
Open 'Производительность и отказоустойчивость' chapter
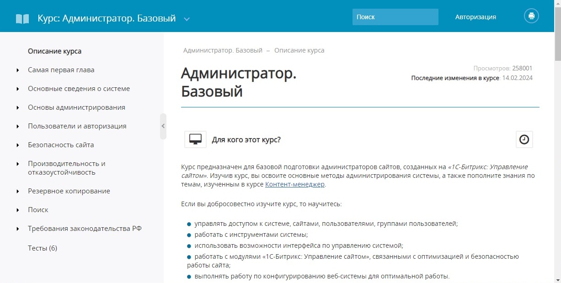coord(67,168)
